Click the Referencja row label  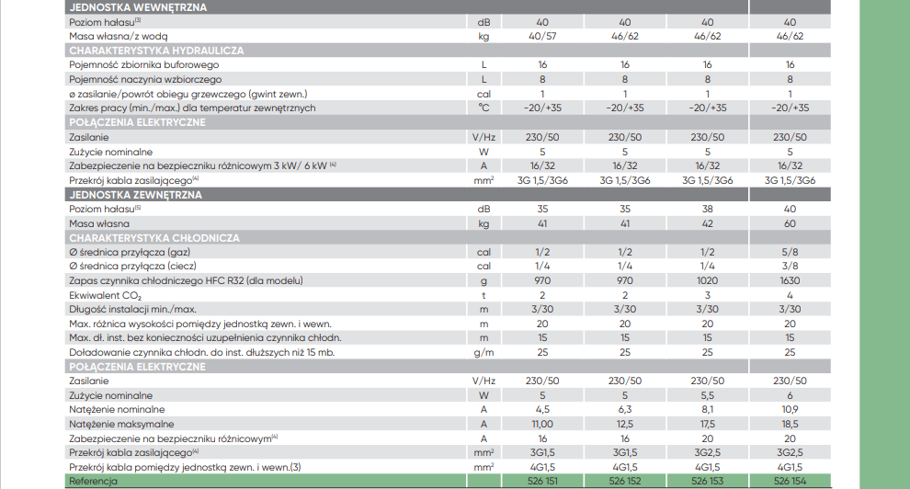tap(95, 481)
